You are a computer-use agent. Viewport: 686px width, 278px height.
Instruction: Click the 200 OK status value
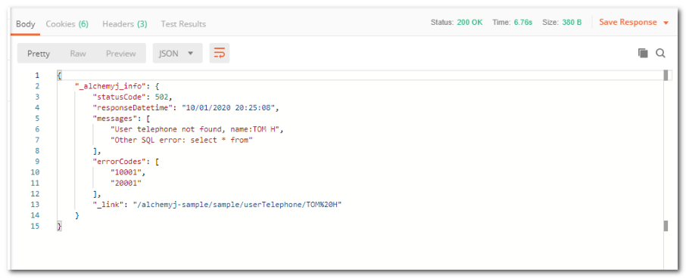pos(469,22)
